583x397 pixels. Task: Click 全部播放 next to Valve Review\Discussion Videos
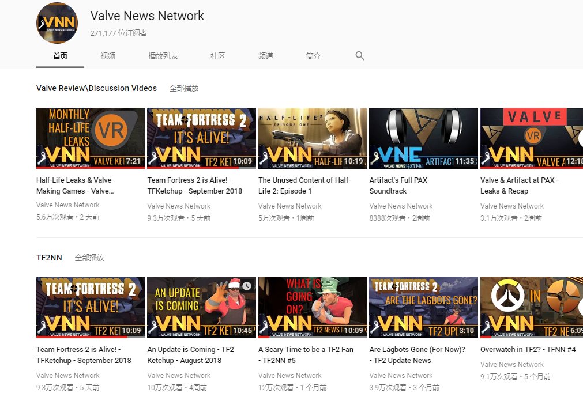click(184, 88)
